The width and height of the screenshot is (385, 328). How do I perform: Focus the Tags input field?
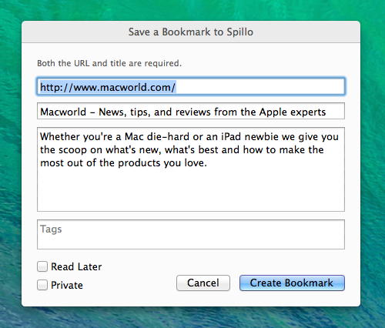[191, 234]
